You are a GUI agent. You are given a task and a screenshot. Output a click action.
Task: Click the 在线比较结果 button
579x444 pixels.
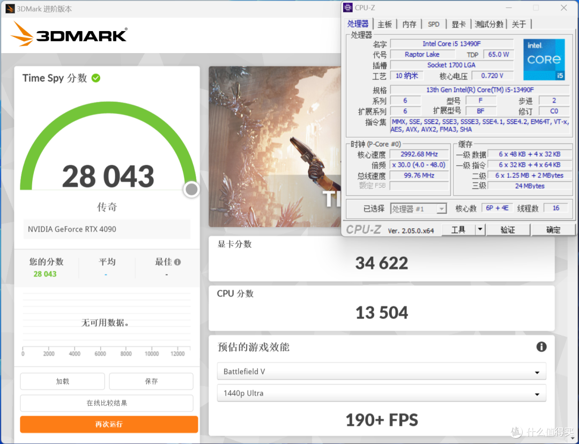point(107,403)
